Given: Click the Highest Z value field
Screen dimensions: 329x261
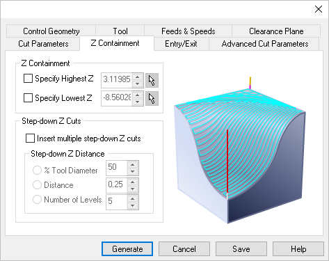Looking at the screenshot, I should pos(117,80).
